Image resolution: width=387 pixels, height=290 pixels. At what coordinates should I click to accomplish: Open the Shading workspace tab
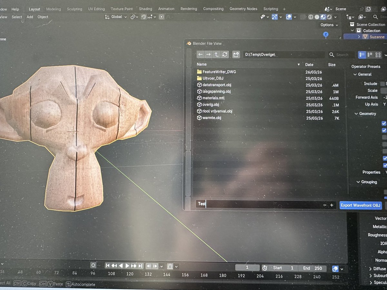pyautogui.click(x=145, y=9)
